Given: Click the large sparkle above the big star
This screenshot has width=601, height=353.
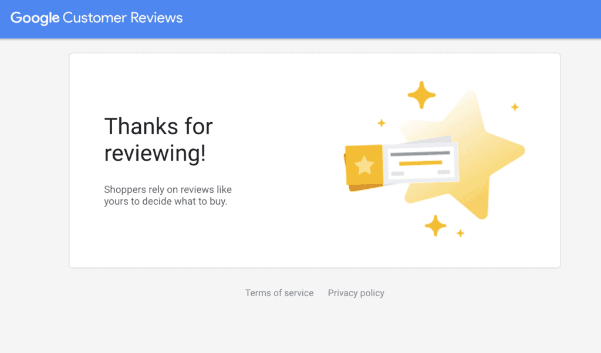Looking at the screenshot, I should point(421,95).
